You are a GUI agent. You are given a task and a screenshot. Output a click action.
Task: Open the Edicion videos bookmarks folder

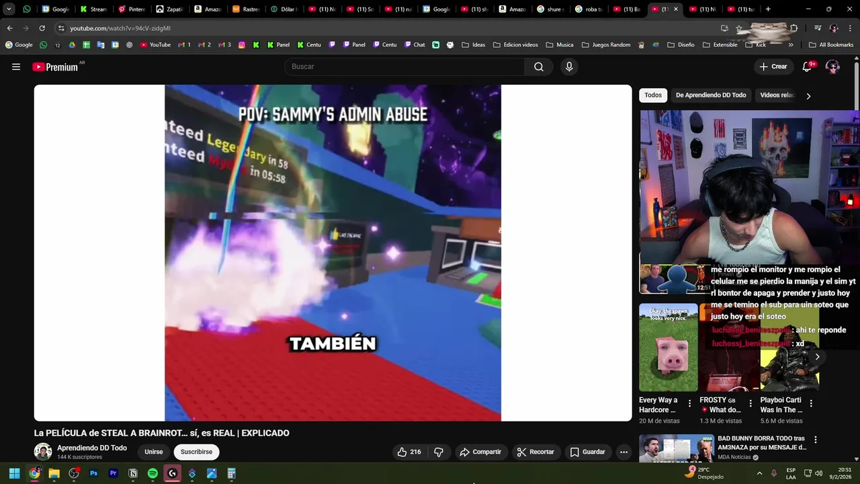pos(515,45)
